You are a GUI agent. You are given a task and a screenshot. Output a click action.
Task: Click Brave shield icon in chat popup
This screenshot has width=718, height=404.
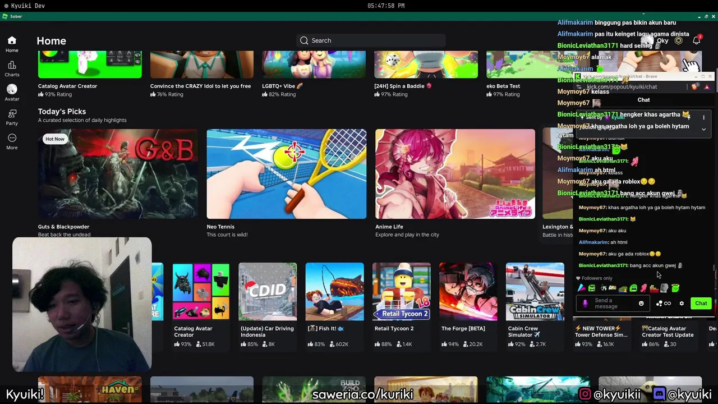(x=694, y=87)
